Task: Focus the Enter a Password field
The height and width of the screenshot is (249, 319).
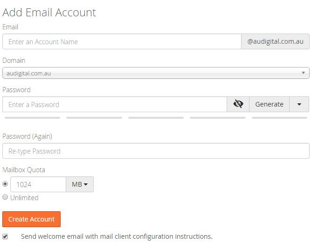Action: (115, 104)
